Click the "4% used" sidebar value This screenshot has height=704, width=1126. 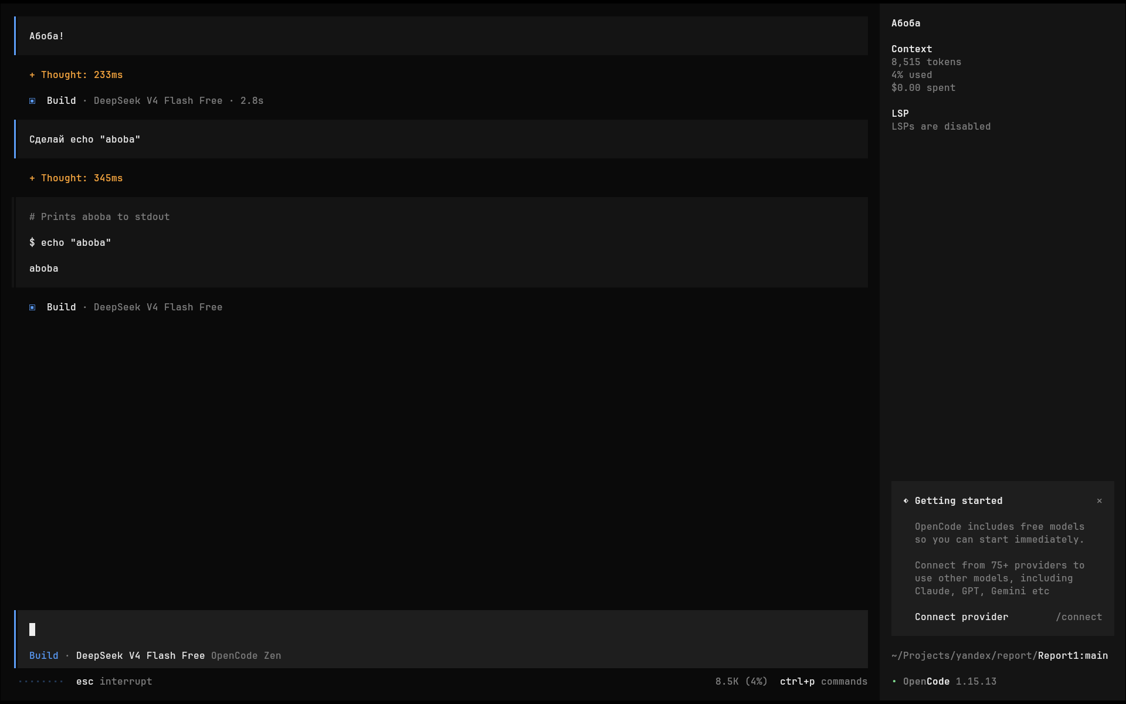[x=912, y=75]
